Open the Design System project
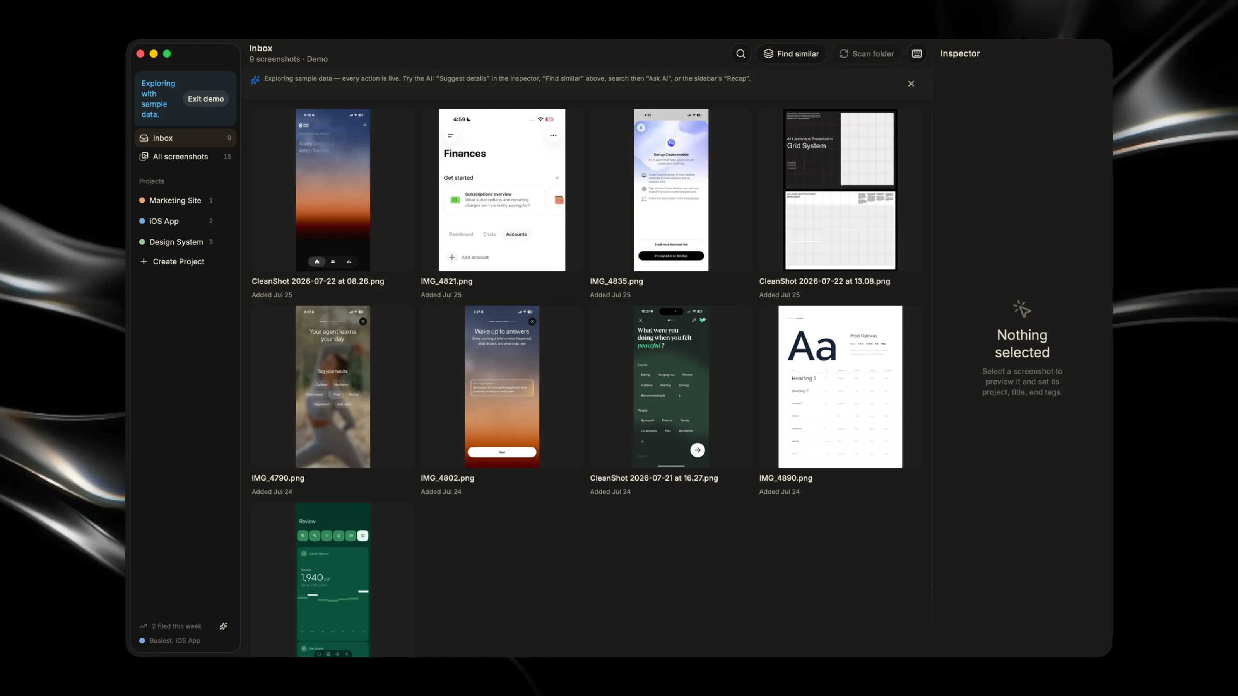Viewport: 1238px width, 696px height. coord(176,242)
